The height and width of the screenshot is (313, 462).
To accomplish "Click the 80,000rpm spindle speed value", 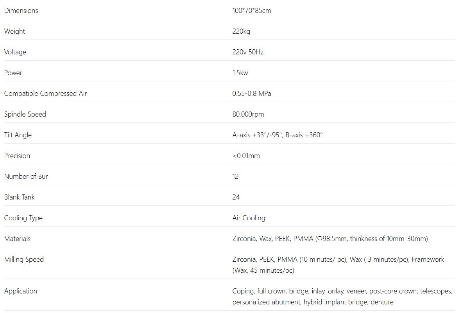I will (248, 114).
